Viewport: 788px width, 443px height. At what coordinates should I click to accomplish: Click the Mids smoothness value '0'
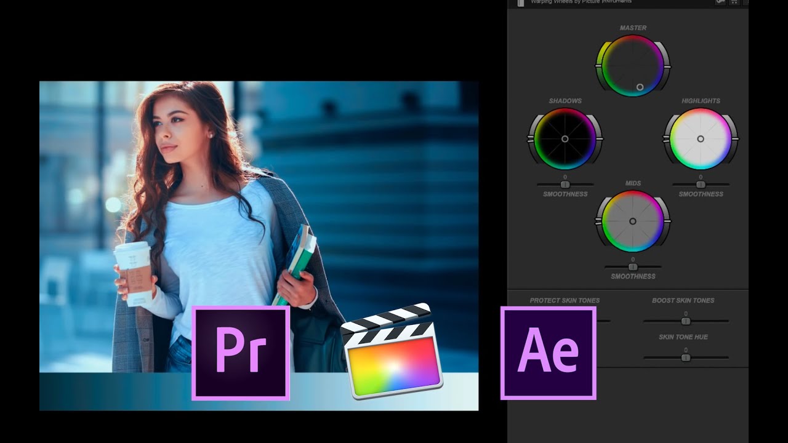coord(633,260)
